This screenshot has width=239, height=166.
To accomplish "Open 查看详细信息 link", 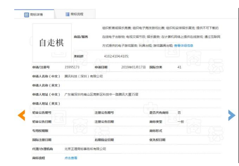I will click(183, 46).
